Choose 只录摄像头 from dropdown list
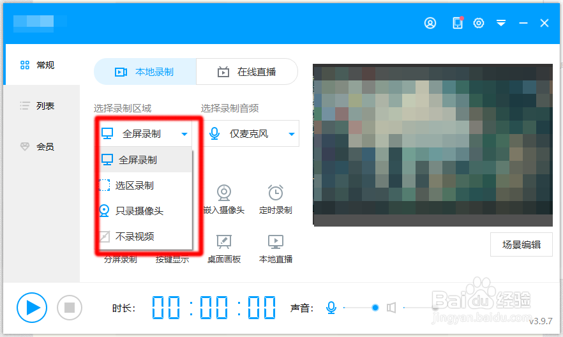 point(146,211)
